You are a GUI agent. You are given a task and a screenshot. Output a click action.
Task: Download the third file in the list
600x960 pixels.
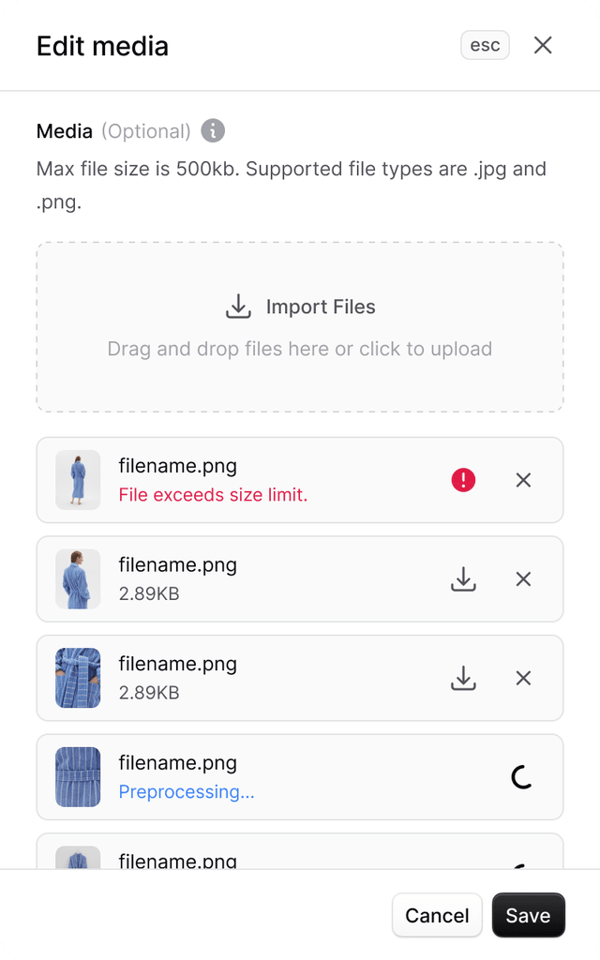(x=463, y=678)
